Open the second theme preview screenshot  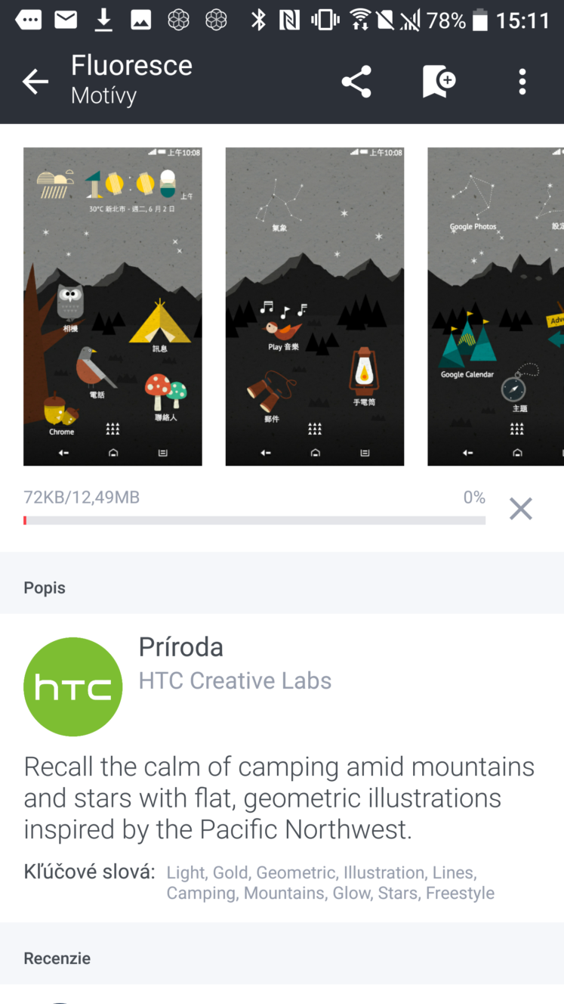click(x=315, y=306)
